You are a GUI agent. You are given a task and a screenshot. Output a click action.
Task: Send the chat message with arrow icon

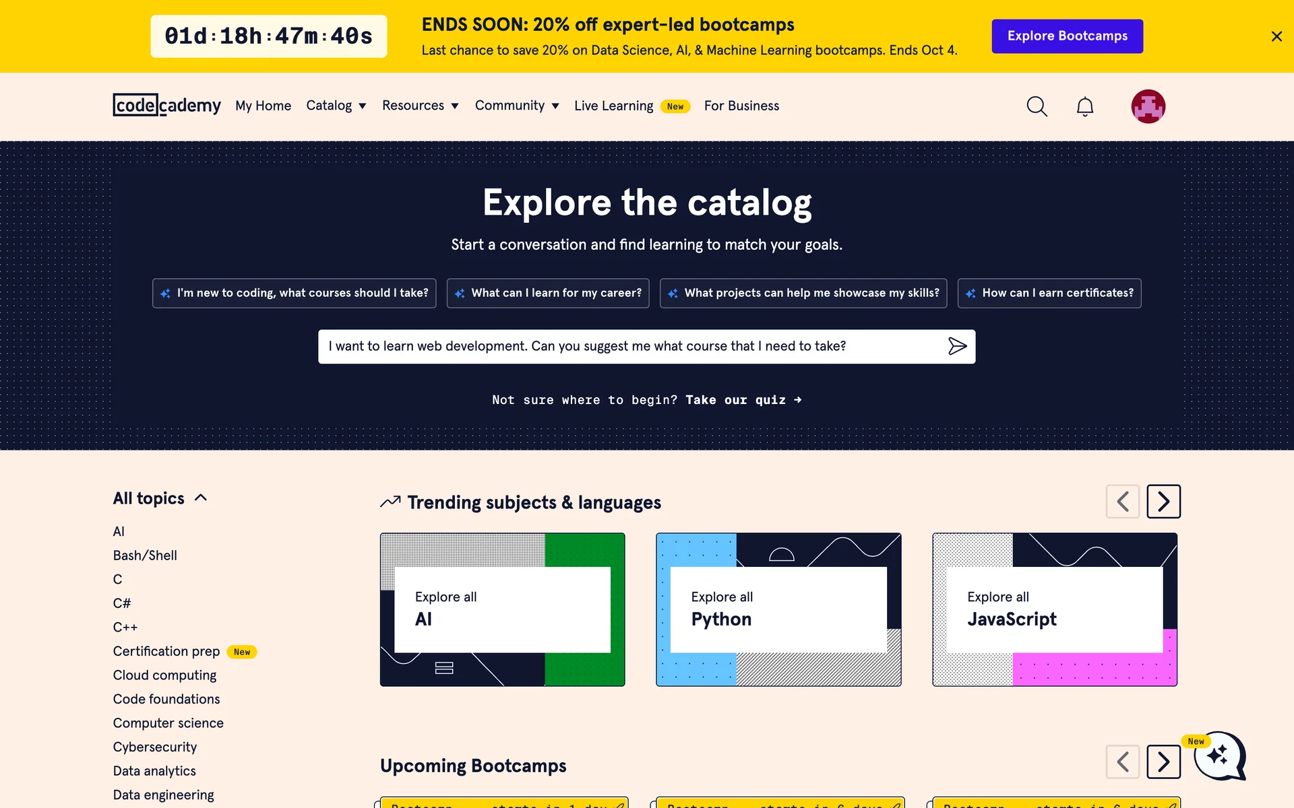tap(957, 346)
